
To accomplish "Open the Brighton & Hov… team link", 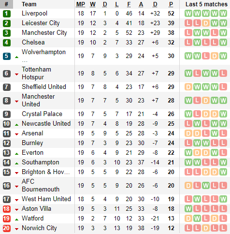I will pos(46,172).
